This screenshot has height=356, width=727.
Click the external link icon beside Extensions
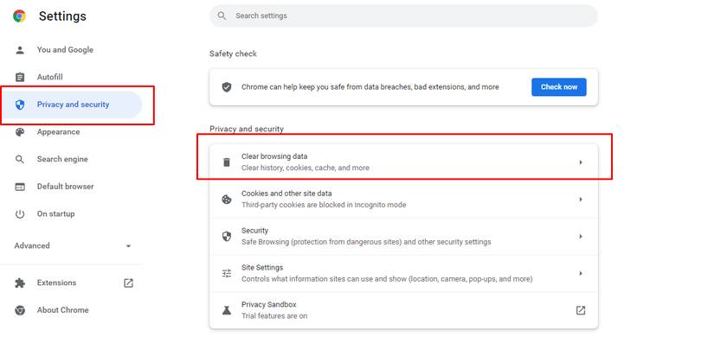click(x=128, y=283)
